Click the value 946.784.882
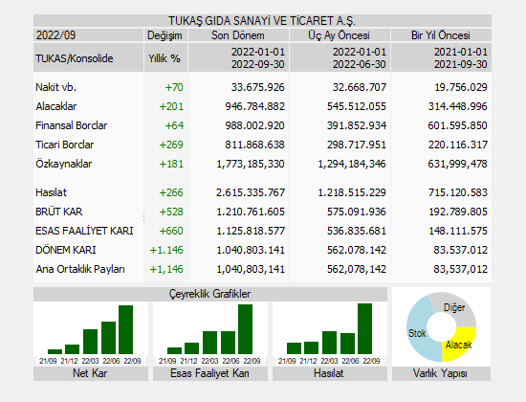526x402 pixels. coord(255,106)
